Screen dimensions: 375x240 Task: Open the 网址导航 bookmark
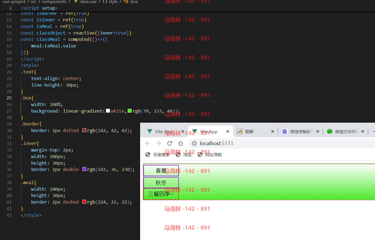pyautogui.click(x=210, y=155)
